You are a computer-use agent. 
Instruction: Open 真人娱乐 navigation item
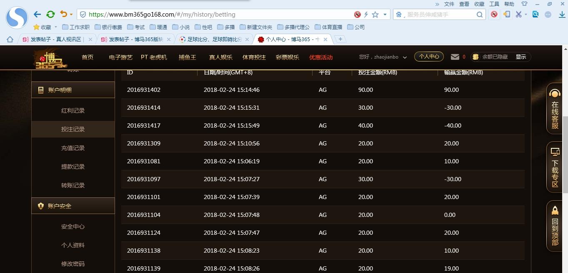click(221, 57)
